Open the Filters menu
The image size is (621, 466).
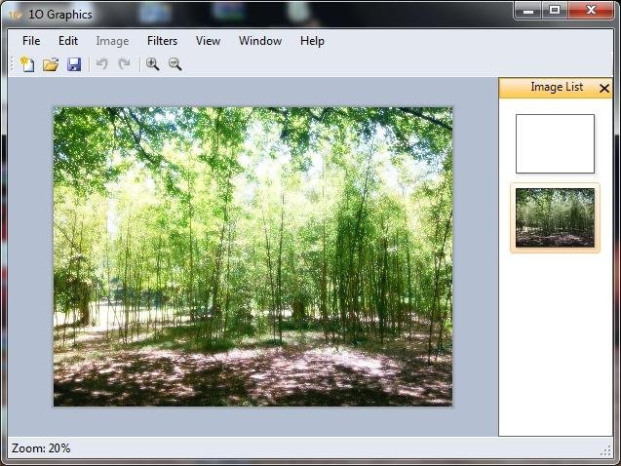[x=162, y=41]
